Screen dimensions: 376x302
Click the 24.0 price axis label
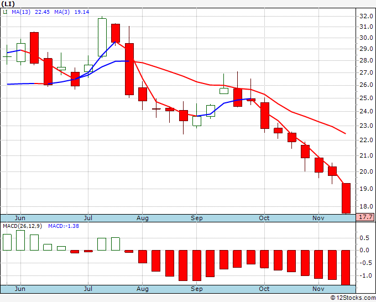pos(366,111)
